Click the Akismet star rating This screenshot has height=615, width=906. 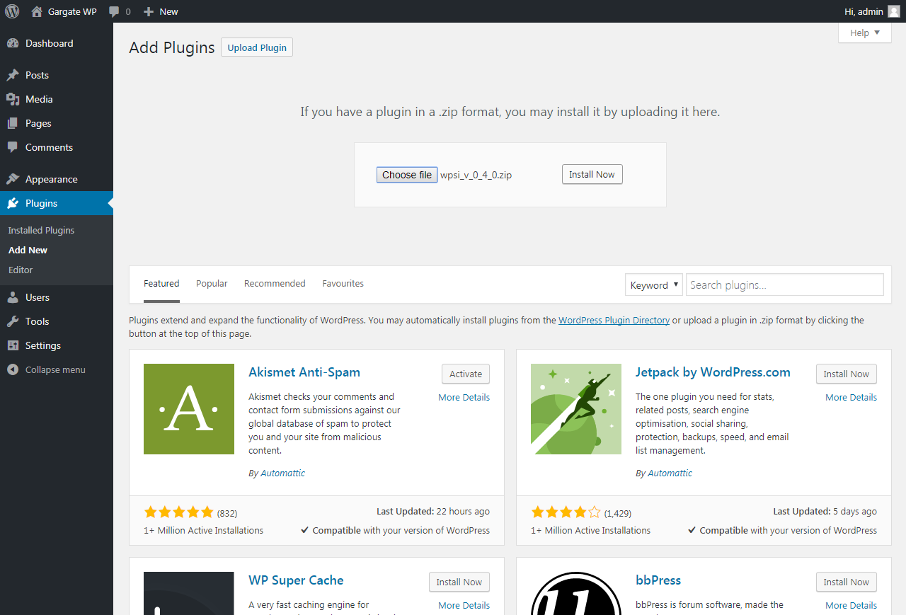(x=178, y=512)
